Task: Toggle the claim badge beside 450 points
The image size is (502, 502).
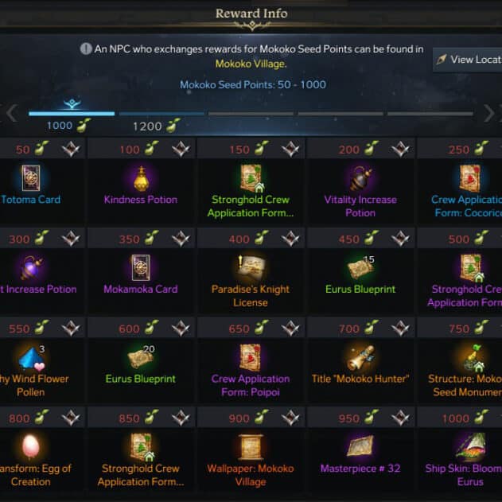Action: point(400,239)
